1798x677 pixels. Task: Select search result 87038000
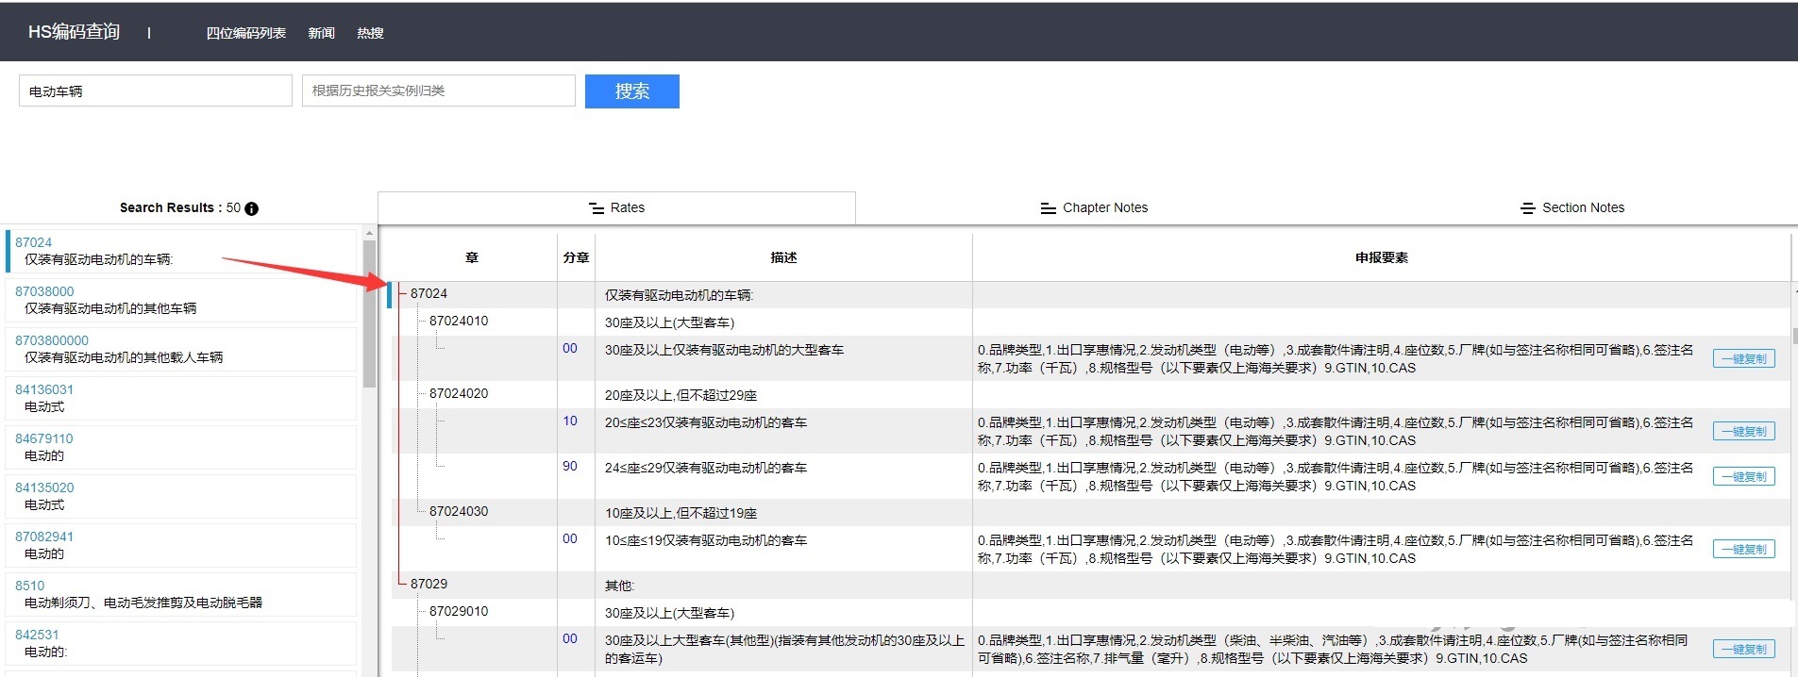point(44,291)
